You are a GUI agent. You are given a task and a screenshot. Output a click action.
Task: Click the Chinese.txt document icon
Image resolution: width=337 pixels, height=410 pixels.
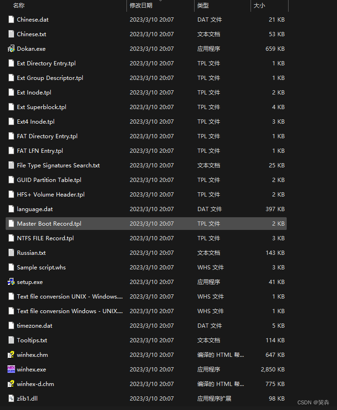[11, 34]
